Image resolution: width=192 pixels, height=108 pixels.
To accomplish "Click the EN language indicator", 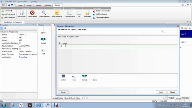I will [160, 105].
